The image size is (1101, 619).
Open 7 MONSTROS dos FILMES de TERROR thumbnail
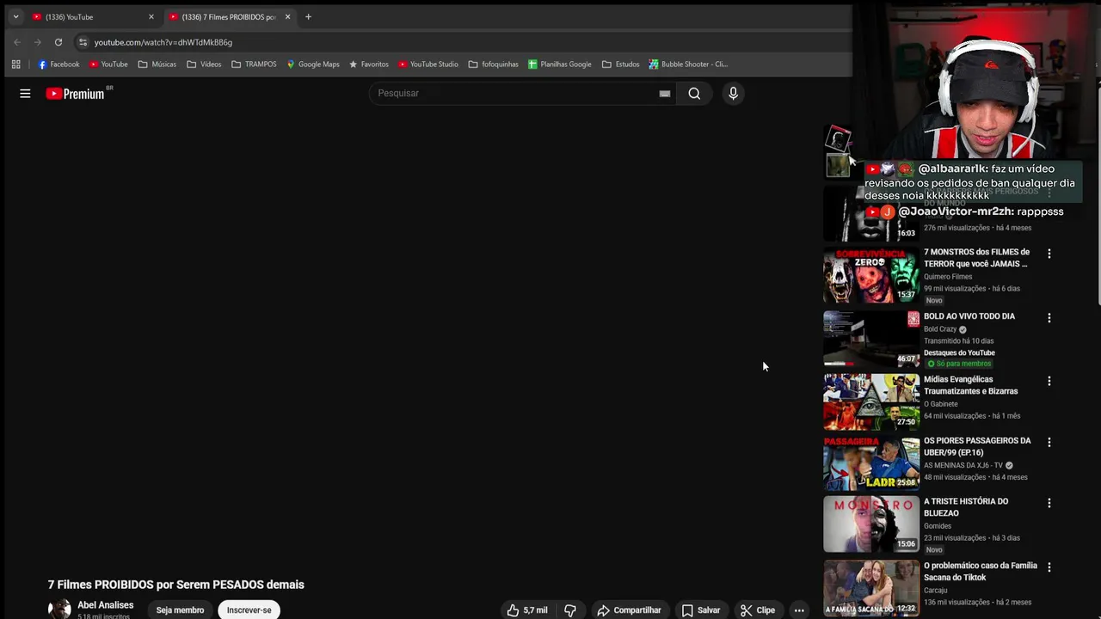tap(871, 275)
